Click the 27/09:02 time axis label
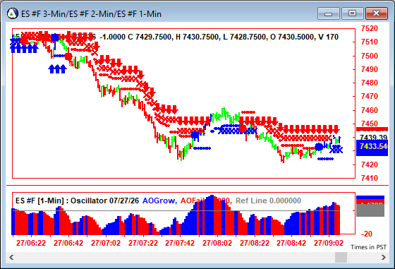 tap(329, 243)
